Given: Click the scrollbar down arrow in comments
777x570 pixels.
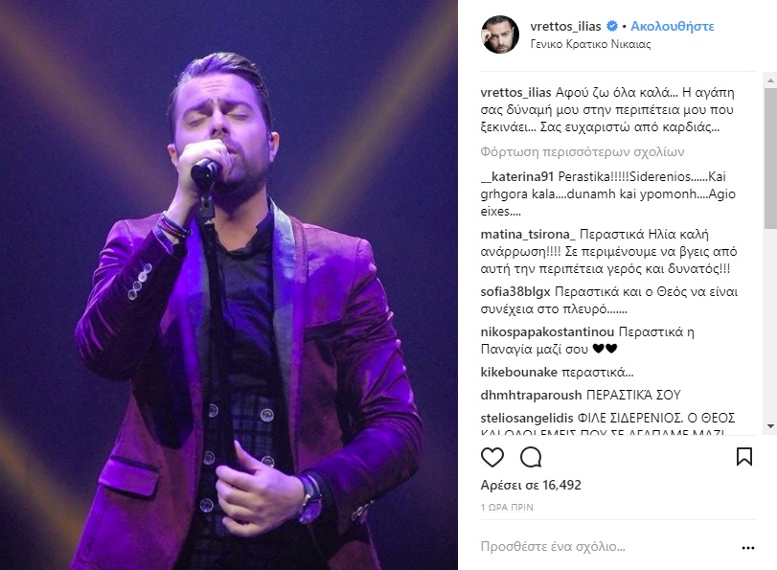Looking at the screenshot, I should [x=770, y=425].
